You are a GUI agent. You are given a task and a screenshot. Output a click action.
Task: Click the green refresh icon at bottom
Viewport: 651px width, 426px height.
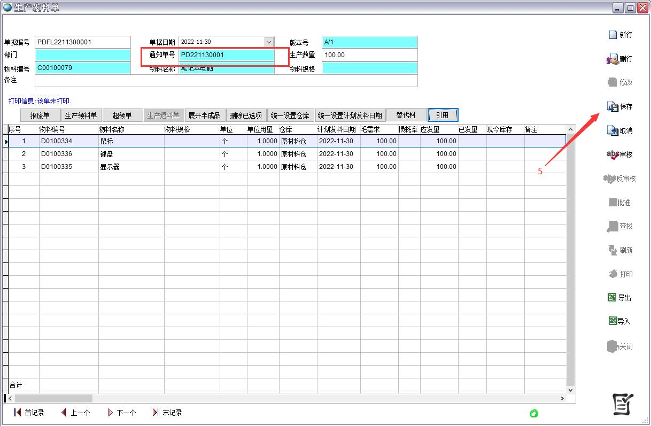533,413
